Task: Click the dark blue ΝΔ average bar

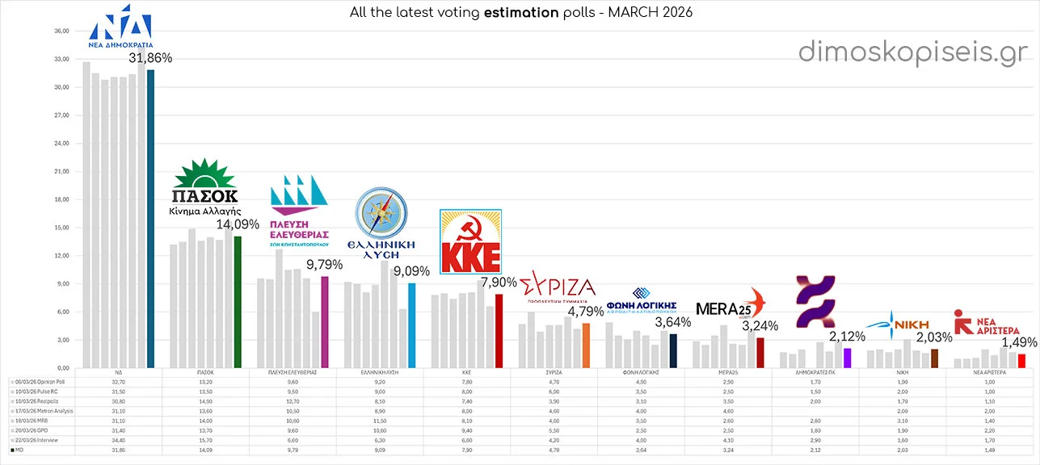Action: point(150,218)
